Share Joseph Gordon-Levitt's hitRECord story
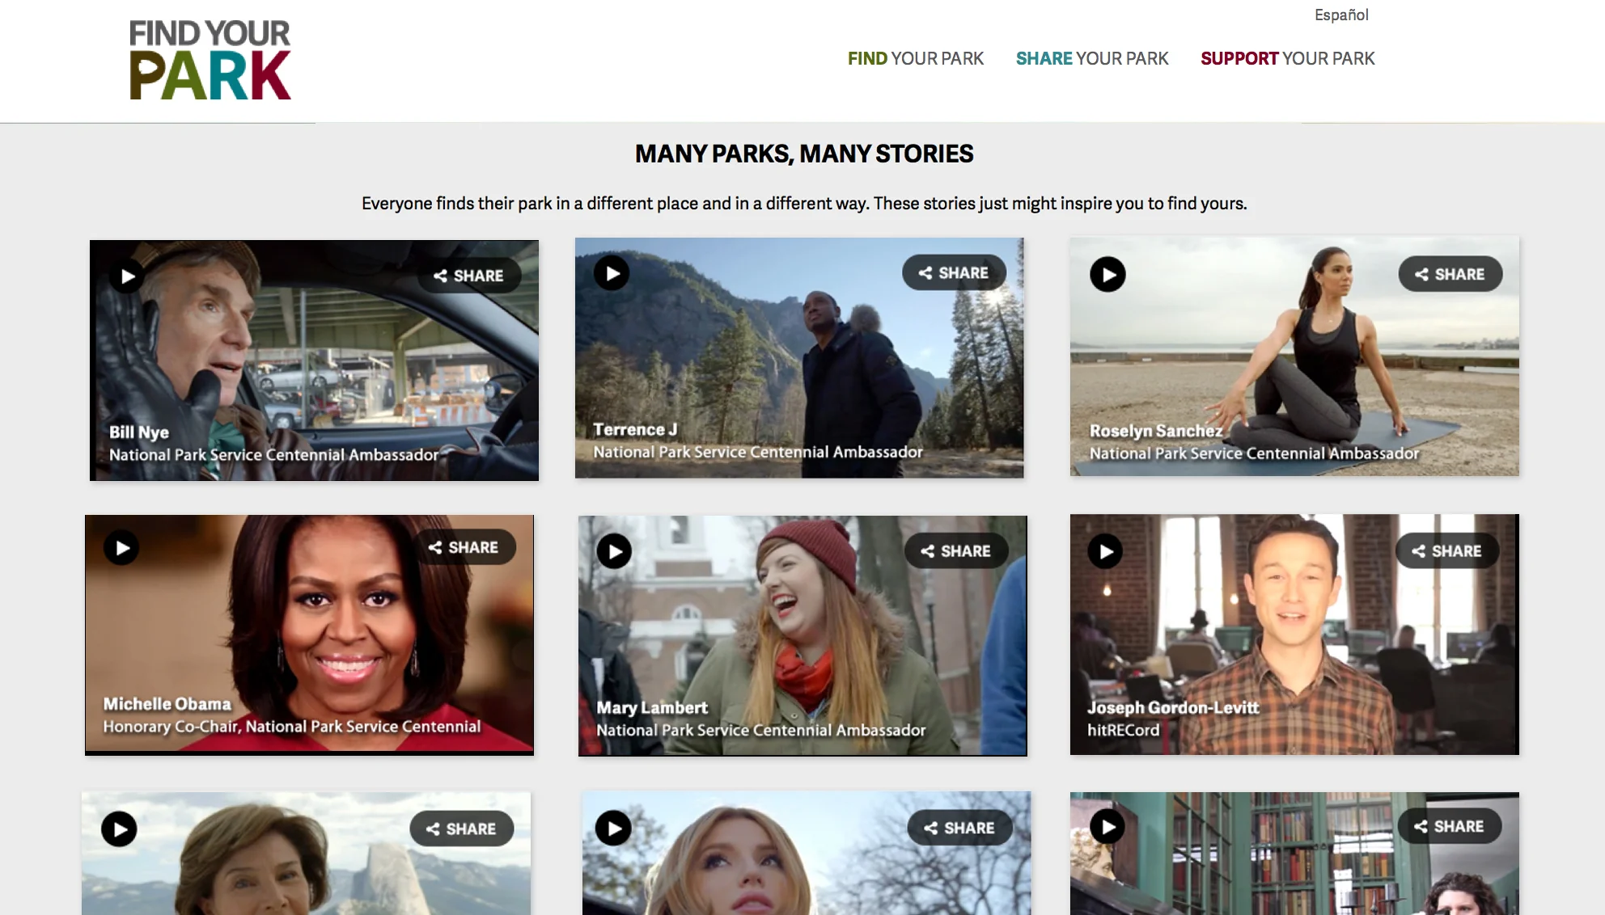This screenshot has height=915, width=1605. [x=1446, y=550]
